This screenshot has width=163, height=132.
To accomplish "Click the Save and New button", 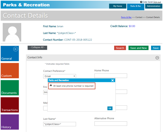I will (139, 48).
